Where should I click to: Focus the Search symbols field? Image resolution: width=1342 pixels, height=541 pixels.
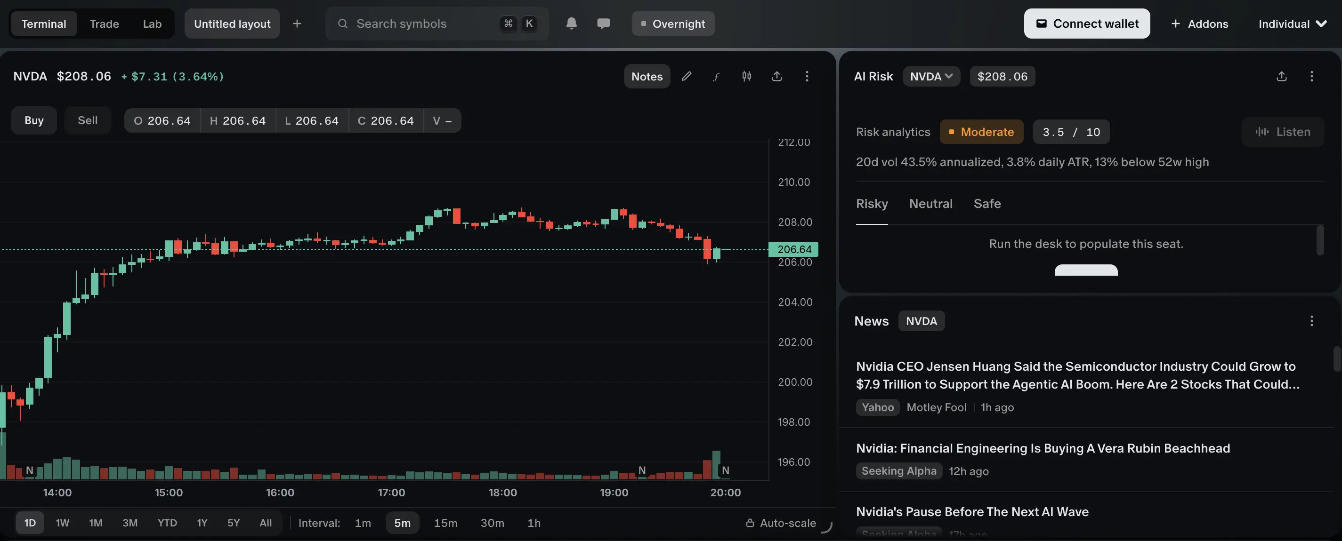pyautogui.click(x=437, y=24)
